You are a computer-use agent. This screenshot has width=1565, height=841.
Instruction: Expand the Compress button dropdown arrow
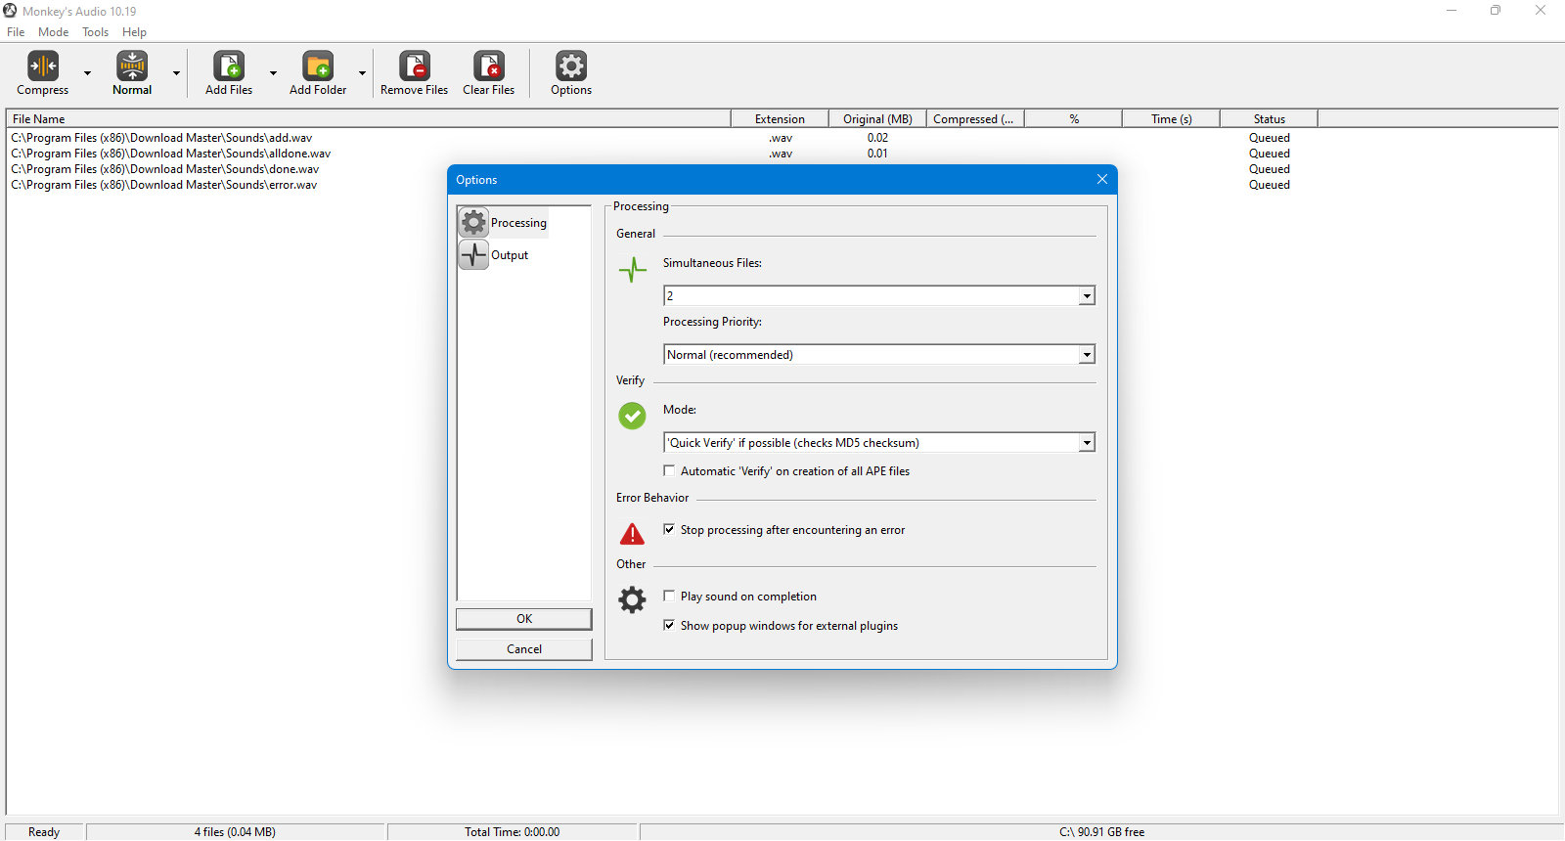[x=87, y=73]
